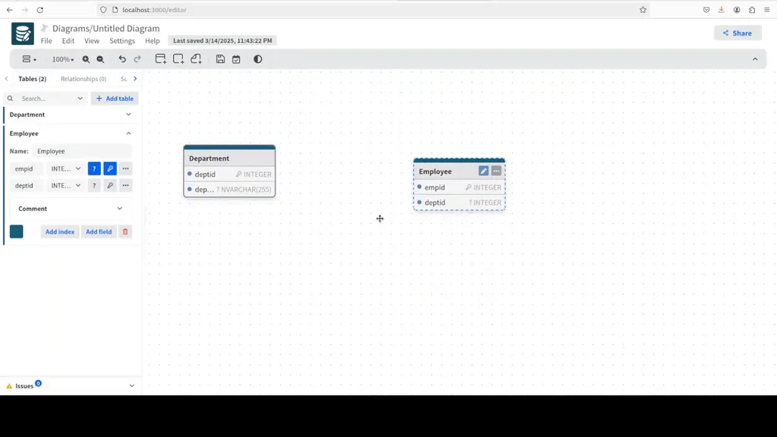Image resolution: width=777 pixels, height=437 pixels.
Task: Switch theme with half-circle icon
Action: pyautogui.click(x=258, y=59)
